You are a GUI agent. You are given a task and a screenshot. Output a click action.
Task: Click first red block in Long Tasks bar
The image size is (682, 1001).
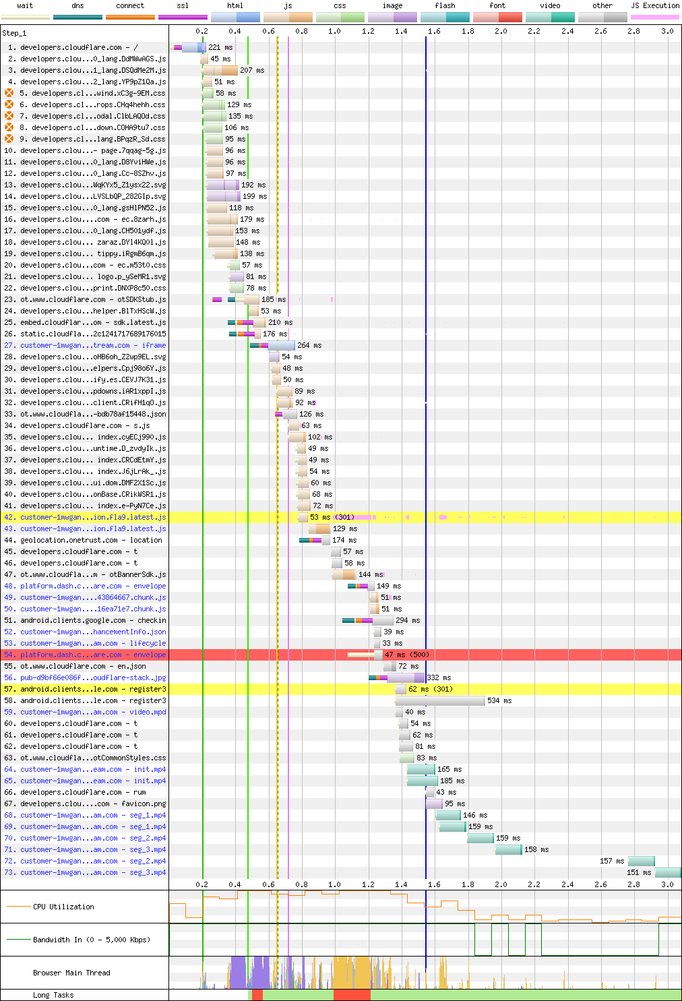pyautogui.click(x=257, y=995)
